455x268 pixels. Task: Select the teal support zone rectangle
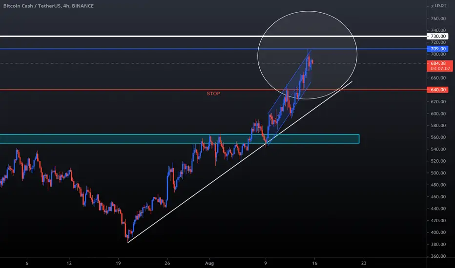pos(180,139)
